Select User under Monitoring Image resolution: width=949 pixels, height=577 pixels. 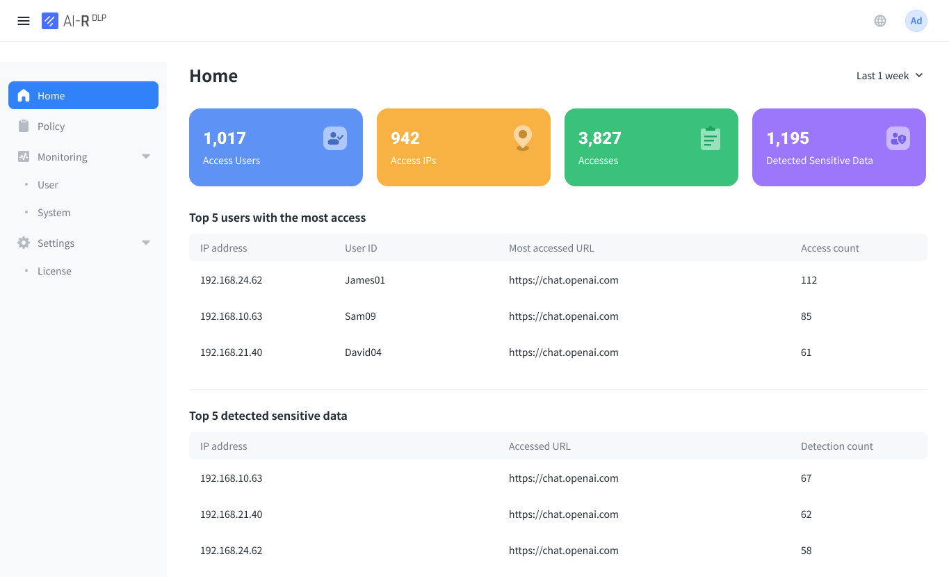coord(47,184)
